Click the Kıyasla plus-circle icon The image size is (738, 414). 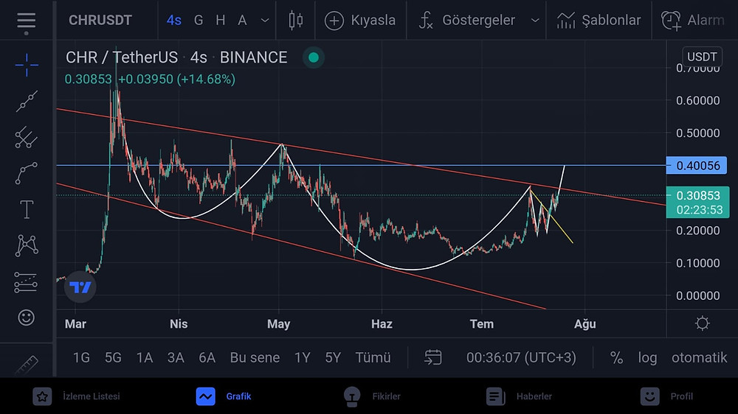[x=334, y=21]
